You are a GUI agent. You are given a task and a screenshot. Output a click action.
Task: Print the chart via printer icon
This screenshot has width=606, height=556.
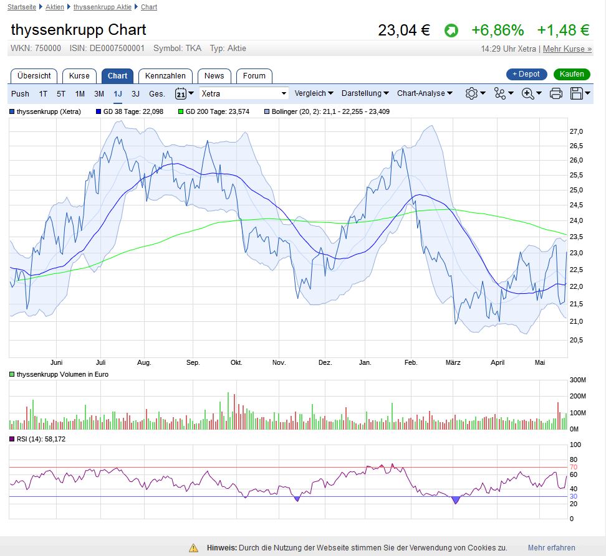tap(556, 93)
